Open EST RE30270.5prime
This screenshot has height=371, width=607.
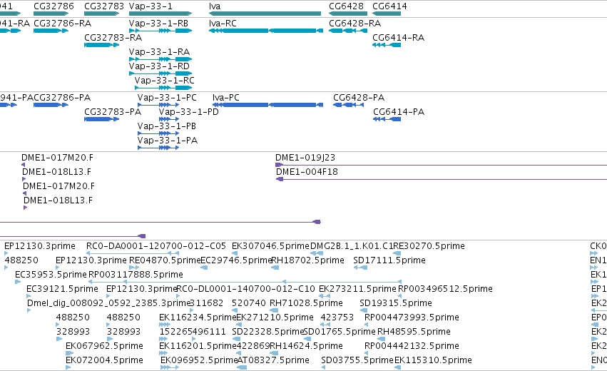[429, 246]
